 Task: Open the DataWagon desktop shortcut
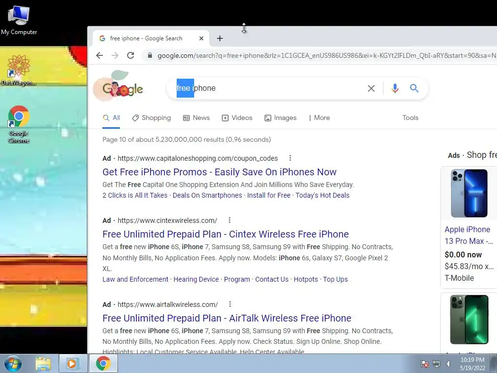(19, 70)
